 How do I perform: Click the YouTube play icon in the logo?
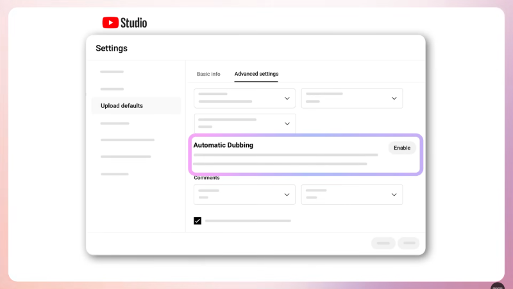click(110, 22)
